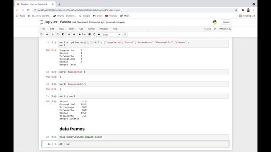The width and height of the screenshot is (271, 152).
Task: Click the ser2 = pd.Series code cell
Action: pyautogui.click(x=144, y=44)
